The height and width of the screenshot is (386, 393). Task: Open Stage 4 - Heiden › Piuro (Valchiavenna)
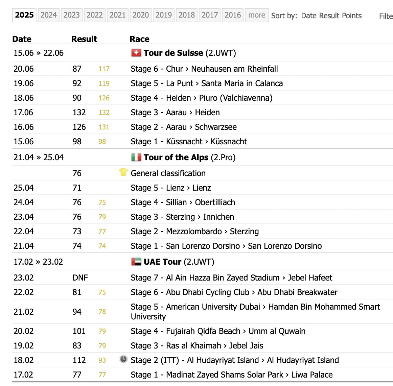click(x=202, y=98)
